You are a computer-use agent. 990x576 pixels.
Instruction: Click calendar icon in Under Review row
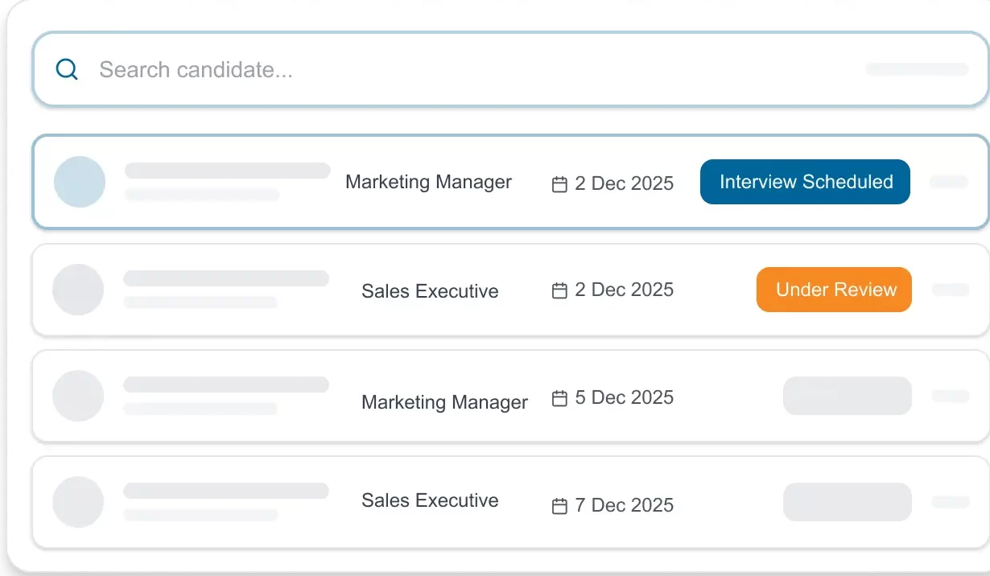pos(559,290)
